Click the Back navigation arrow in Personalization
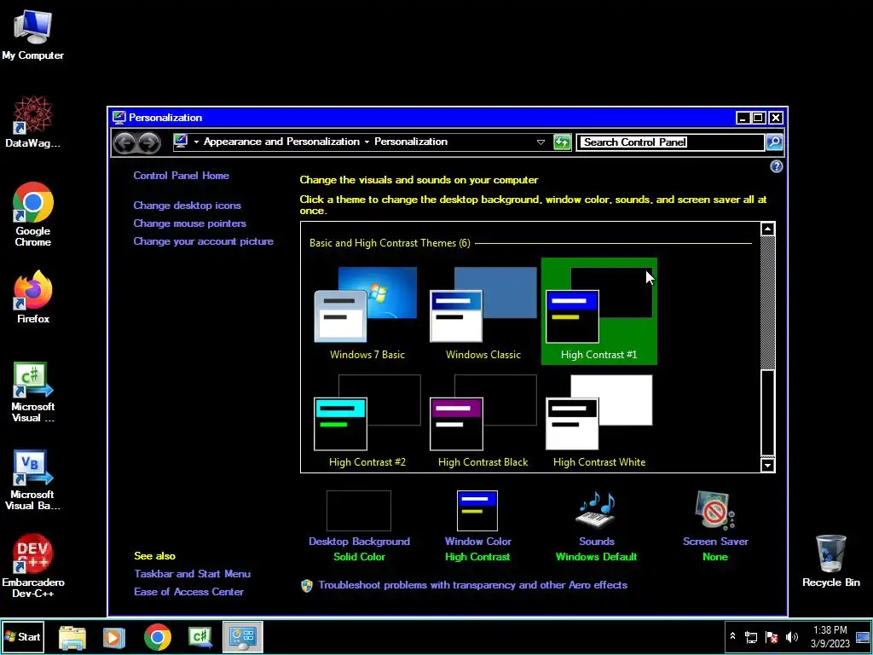This screenshot has width=873, height=655. 124,142
